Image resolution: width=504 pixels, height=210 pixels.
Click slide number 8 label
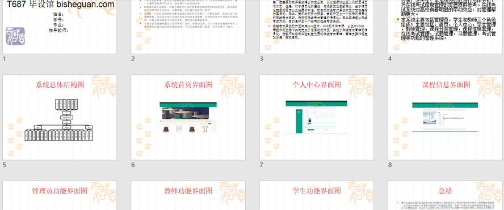tap(390, 165)
